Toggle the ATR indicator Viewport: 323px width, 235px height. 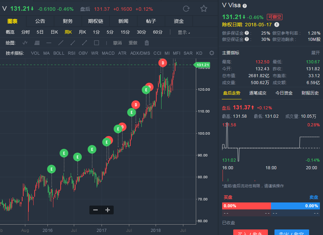coord(122,53)
